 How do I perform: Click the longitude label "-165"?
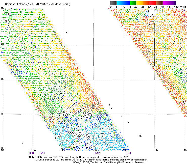coord(93,150)
